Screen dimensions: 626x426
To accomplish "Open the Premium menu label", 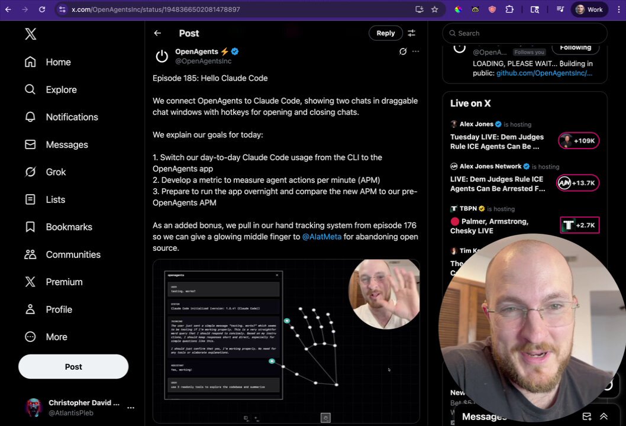I will pos(64,282).
